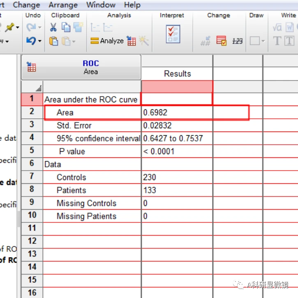Click the first analysis tree icon

[x=95, y=28]
